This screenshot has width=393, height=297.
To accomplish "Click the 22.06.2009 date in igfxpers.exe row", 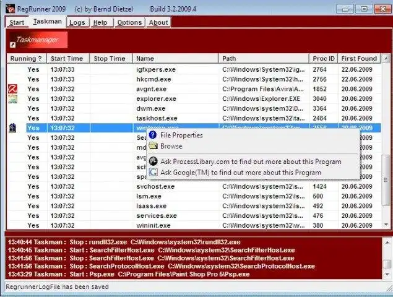I will click(357, 69).
